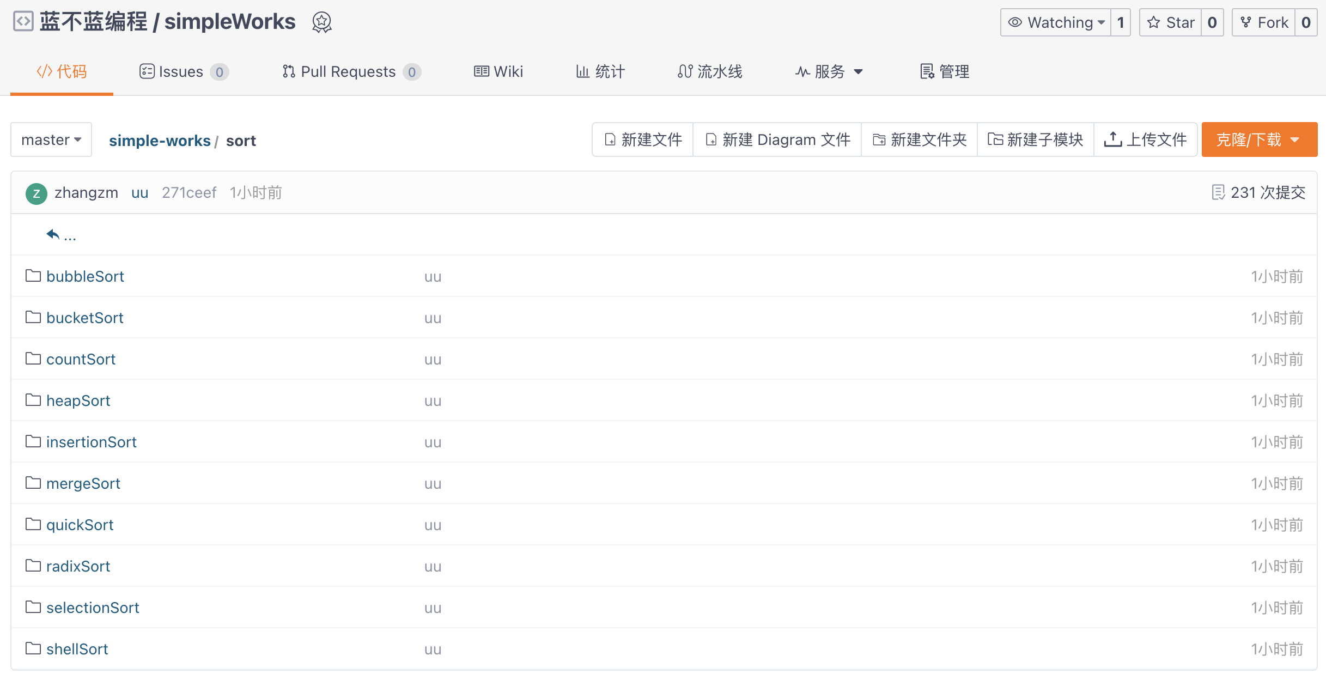The image size is (1326, 680).
Task: Click the zhangzm green avatar icon
Action: point(36,193)
